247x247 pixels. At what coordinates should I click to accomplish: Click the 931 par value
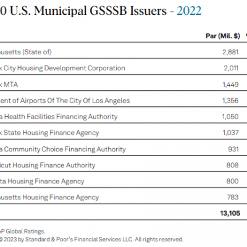pyautogui.click(x=233, y=149)
